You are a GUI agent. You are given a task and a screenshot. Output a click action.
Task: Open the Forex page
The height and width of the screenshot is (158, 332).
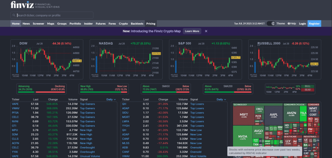click(112, 24)
